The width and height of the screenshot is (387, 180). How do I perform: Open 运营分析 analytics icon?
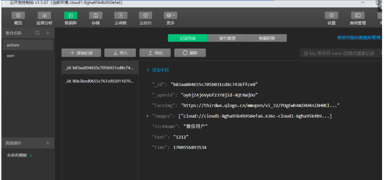click(x=45, y=16)
